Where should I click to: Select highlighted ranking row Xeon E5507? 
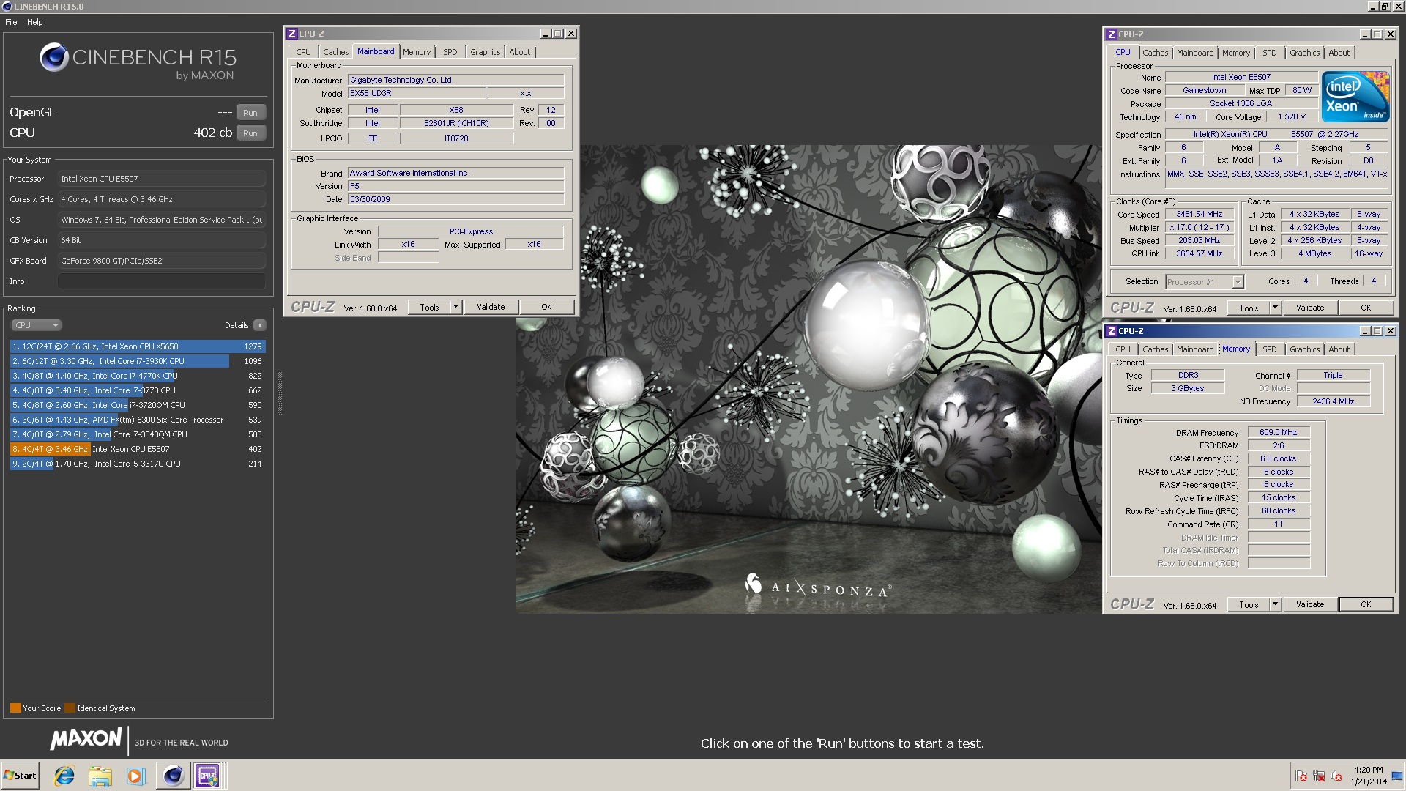[138, 449]
